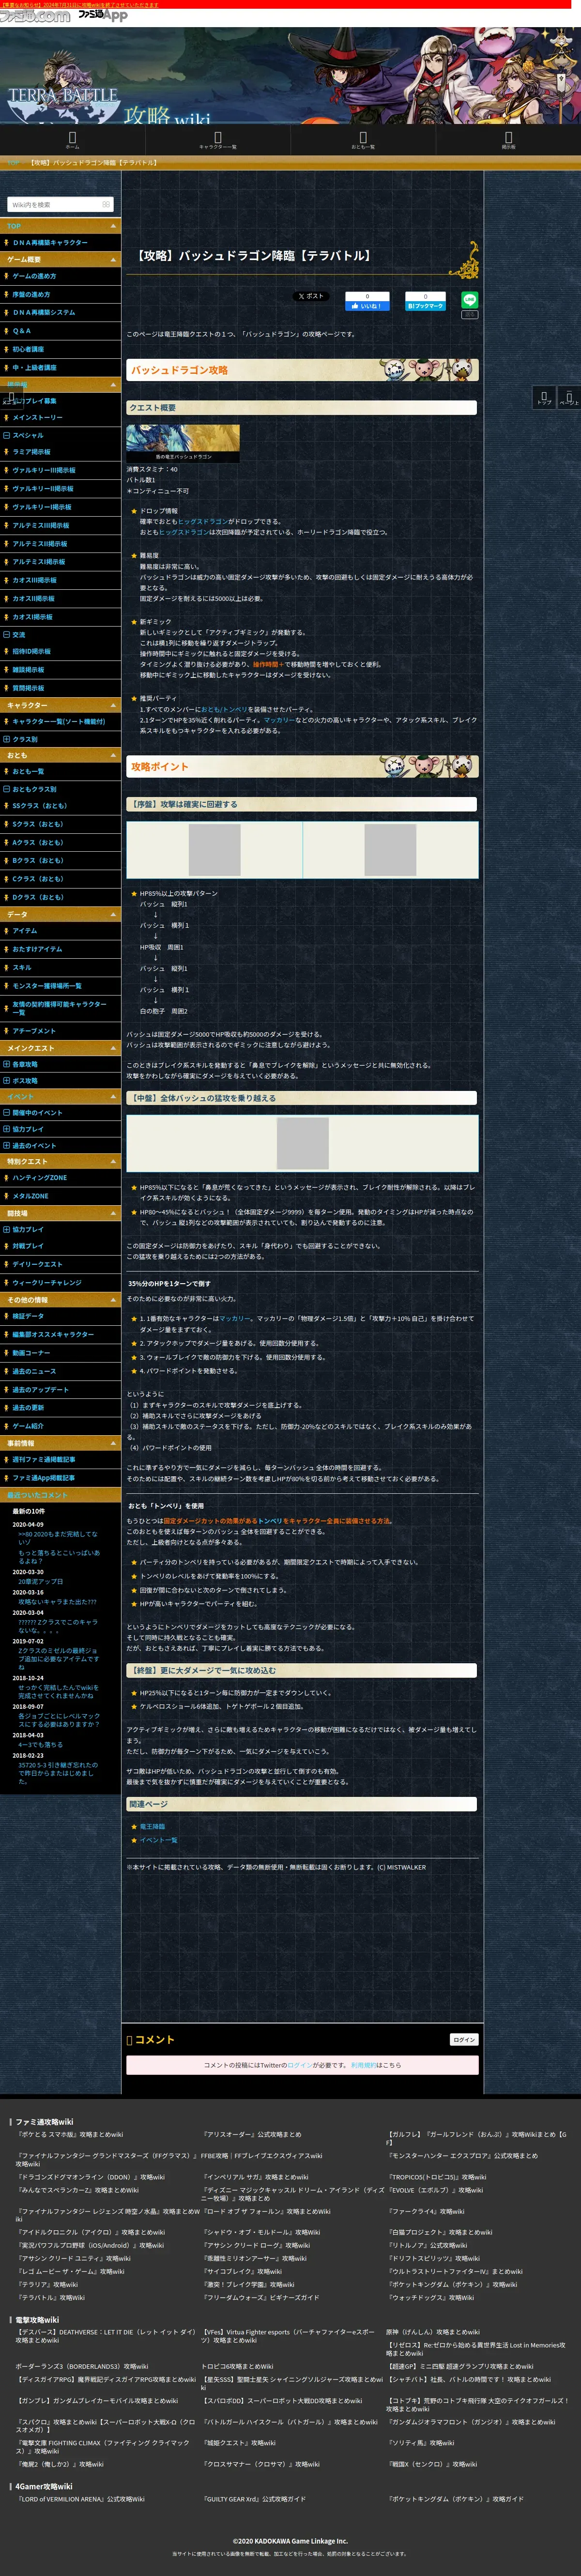
Task: Share via the green LINE icon
Action: coord(469,299)
